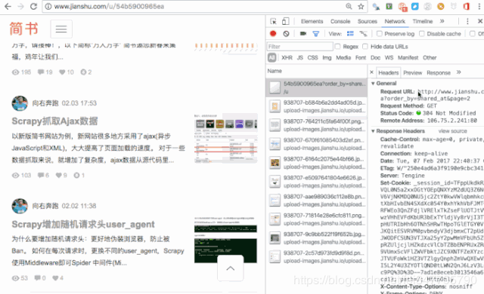Screen dimensions: 484x294
Task: Show more DevTools tabs with chevron
Action: (442, 21)
